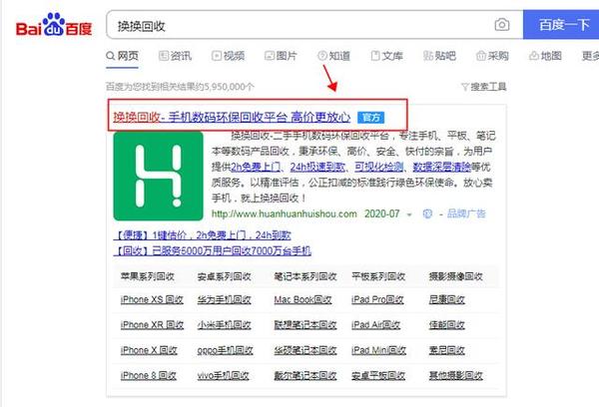This screenshot has width=599, height=407.
Task: Expand the dropdown arrow after 2020-07
Action: point(409,214)
